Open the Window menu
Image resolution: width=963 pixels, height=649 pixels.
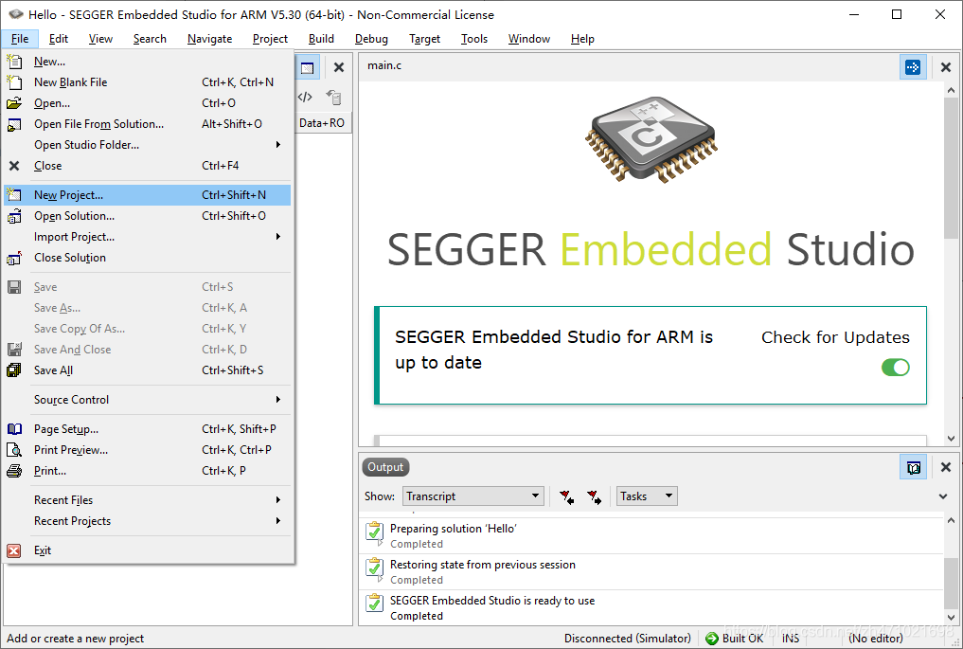click(528, 39)
